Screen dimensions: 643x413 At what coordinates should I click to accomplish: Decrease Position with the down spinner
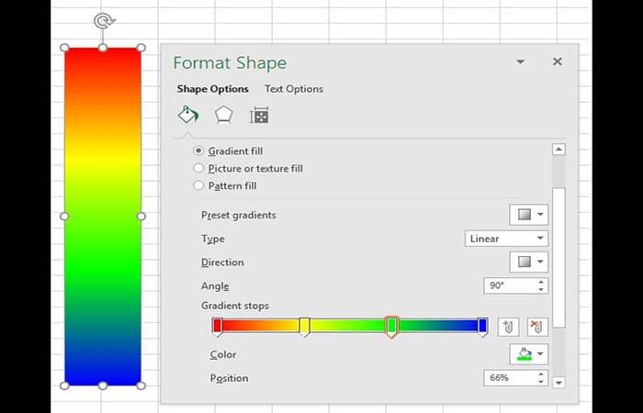(x=541, y=382)
